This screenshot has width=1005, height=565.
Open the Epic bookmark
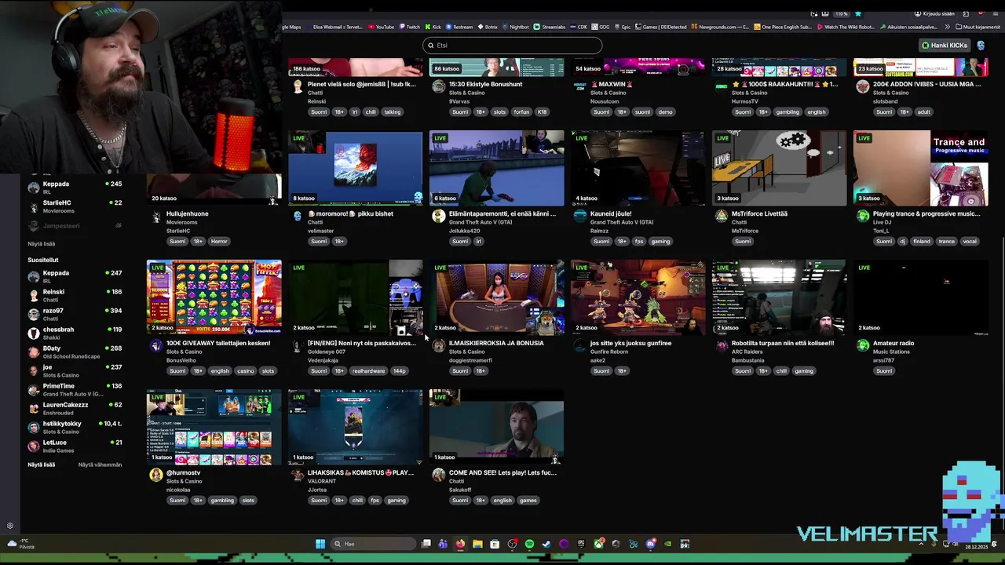tap(621, 27)
